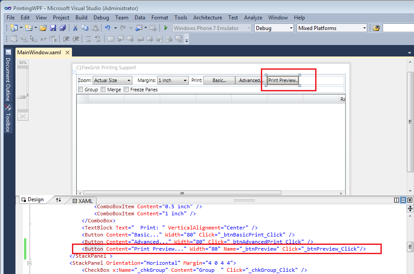
Task: Expand the Undo history dropdown arrow
Action: coord(115,28)
